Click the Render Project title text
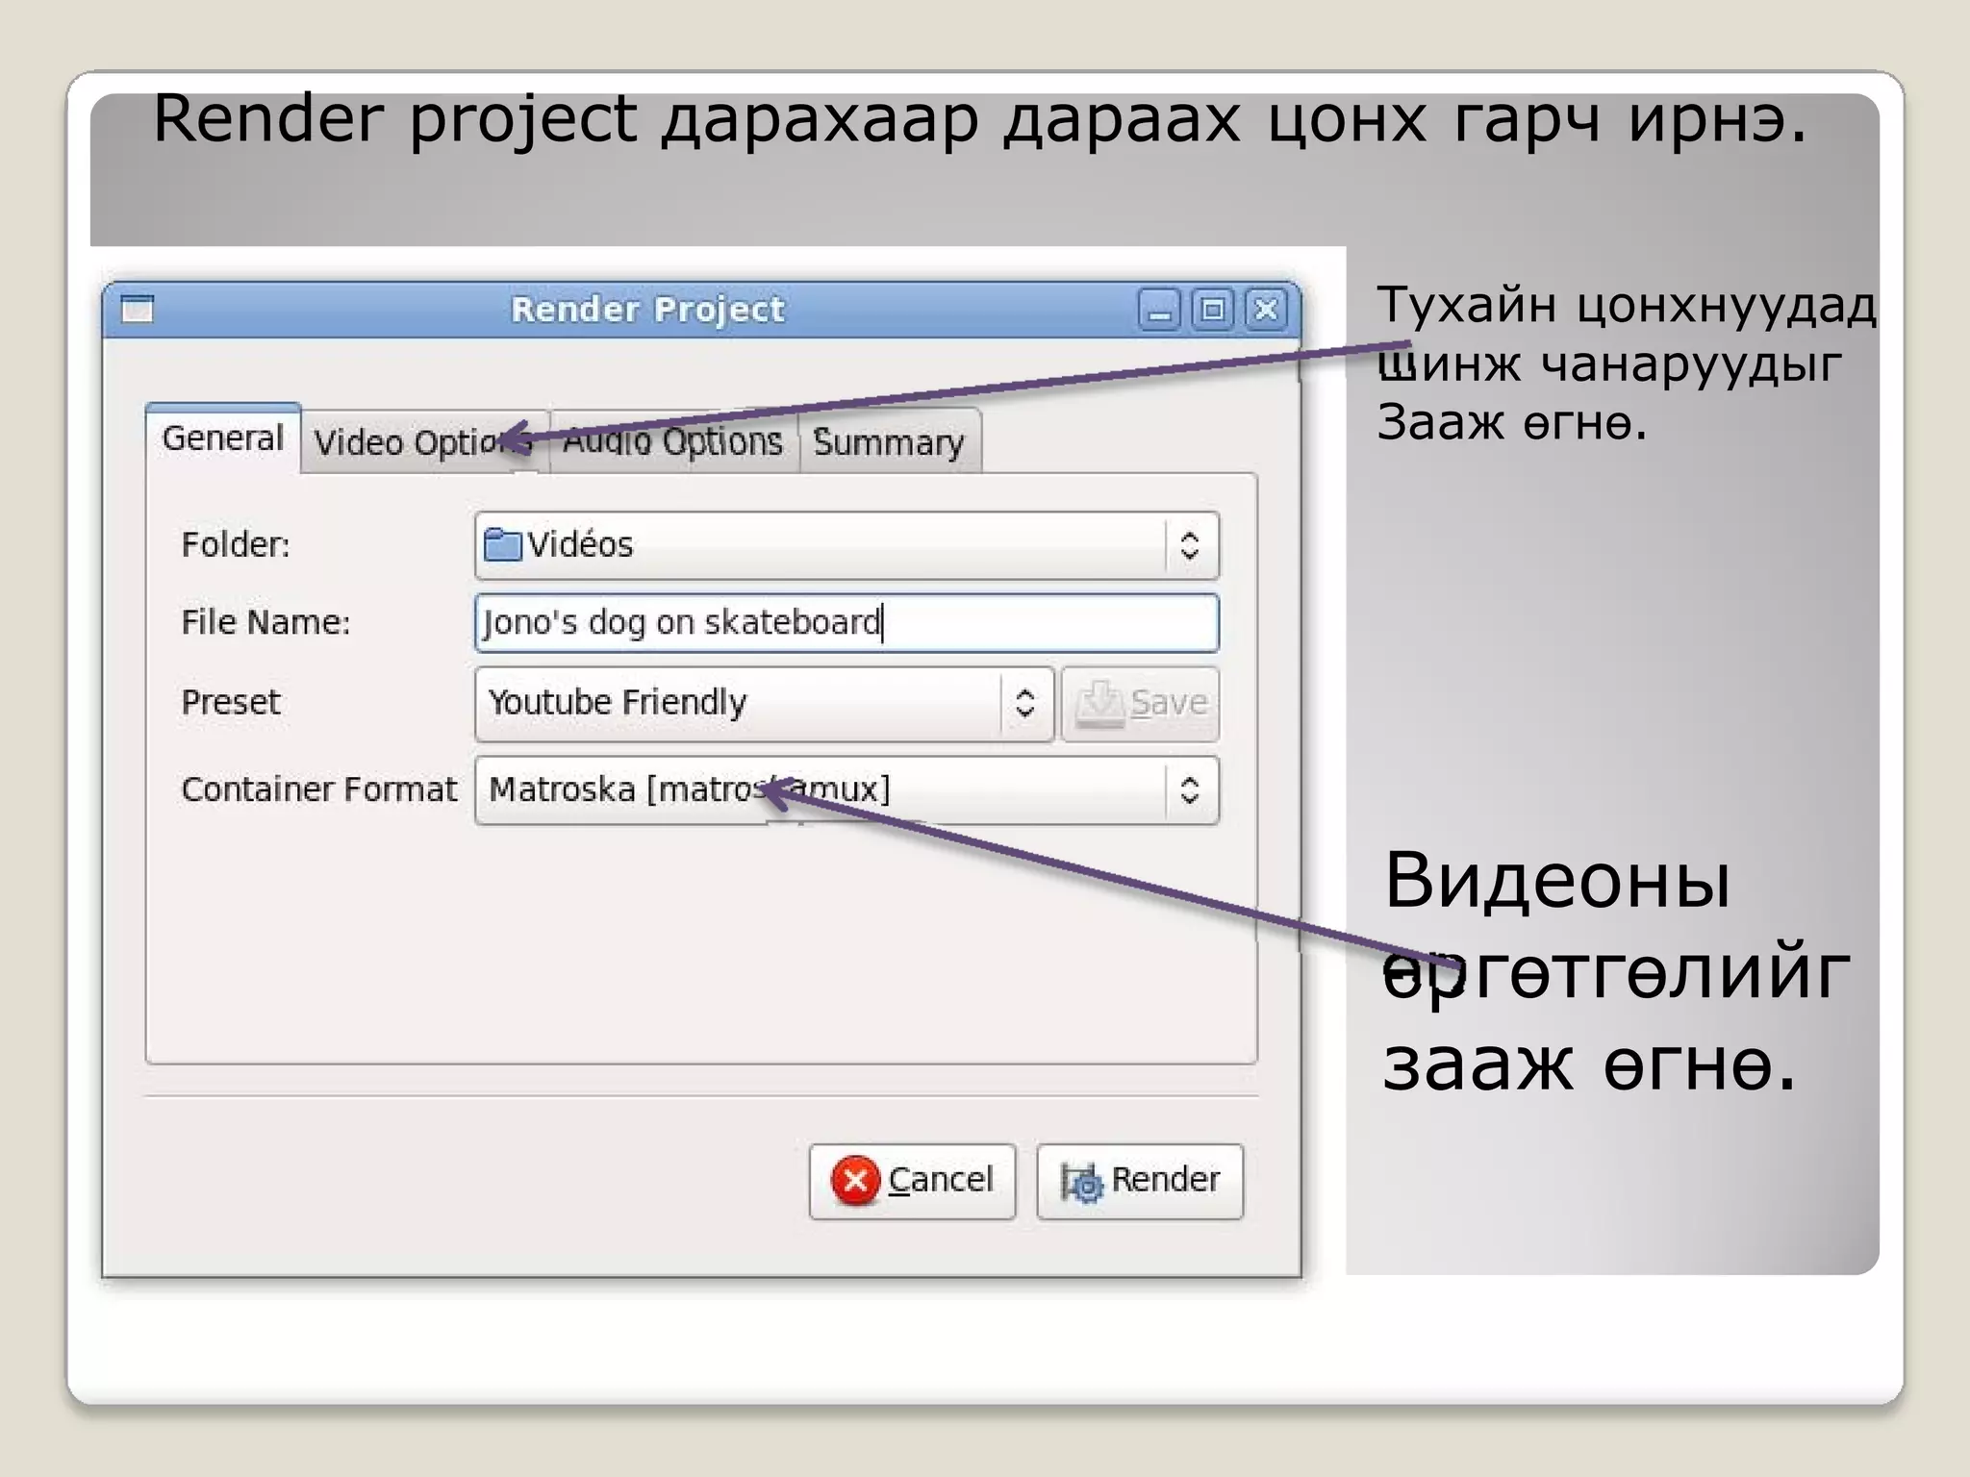 [647, 310]
